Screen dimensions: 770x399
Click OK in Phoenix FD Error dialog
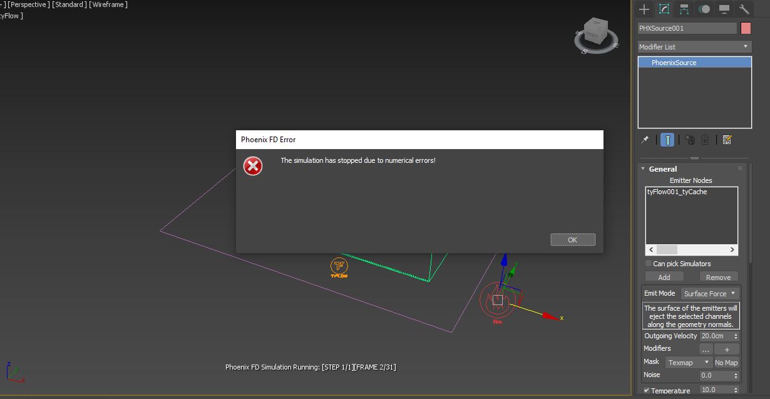coord(572,240)
